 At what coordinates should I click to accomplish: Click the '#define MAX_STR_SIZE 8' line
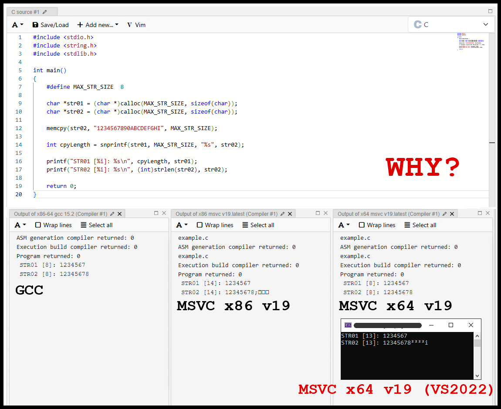click(85, 87)
